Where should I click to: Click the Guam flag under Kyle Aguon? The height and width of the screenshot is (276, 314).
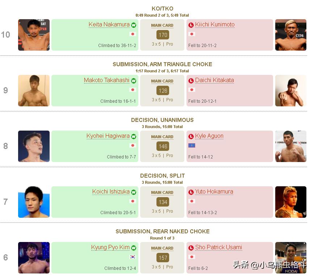[x=192, y=145]
